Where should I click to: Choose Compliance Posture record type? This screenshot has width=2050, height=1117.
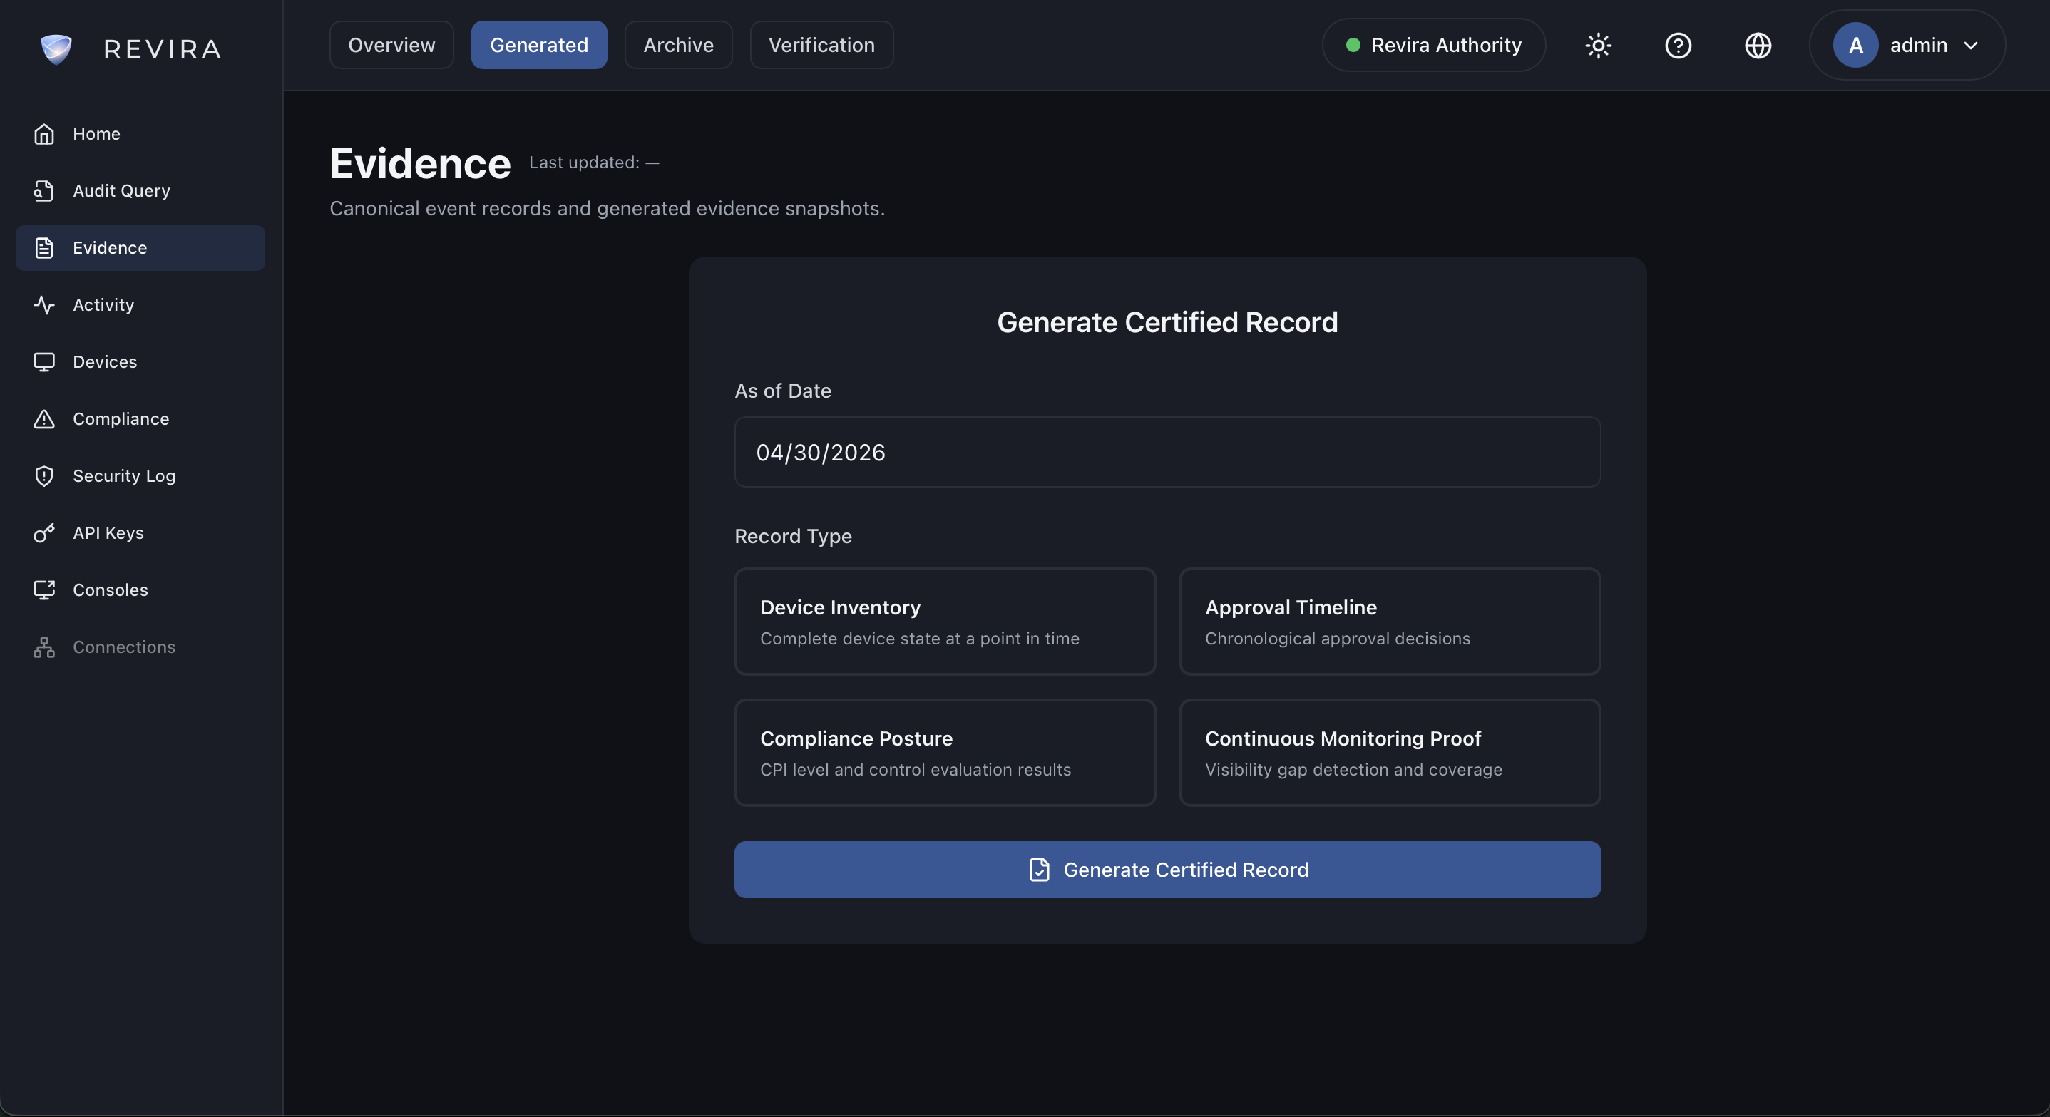[x=945, y=753]
